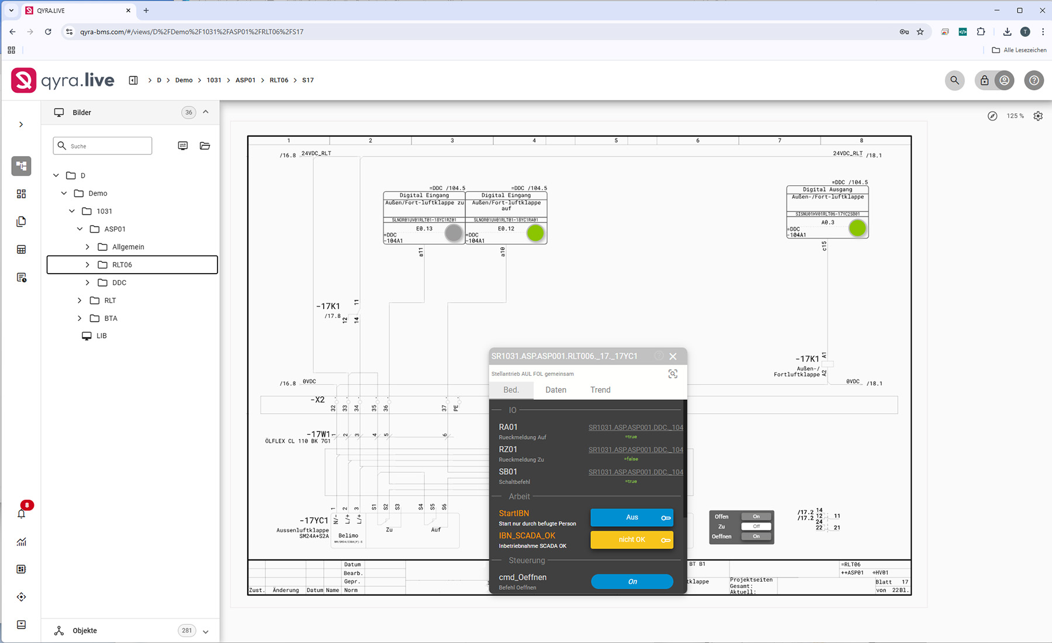Screen dimensions: 1052x643
Task: Collapse the Bilder panel section
Action: pyautogui.click(x=206, y=112)
